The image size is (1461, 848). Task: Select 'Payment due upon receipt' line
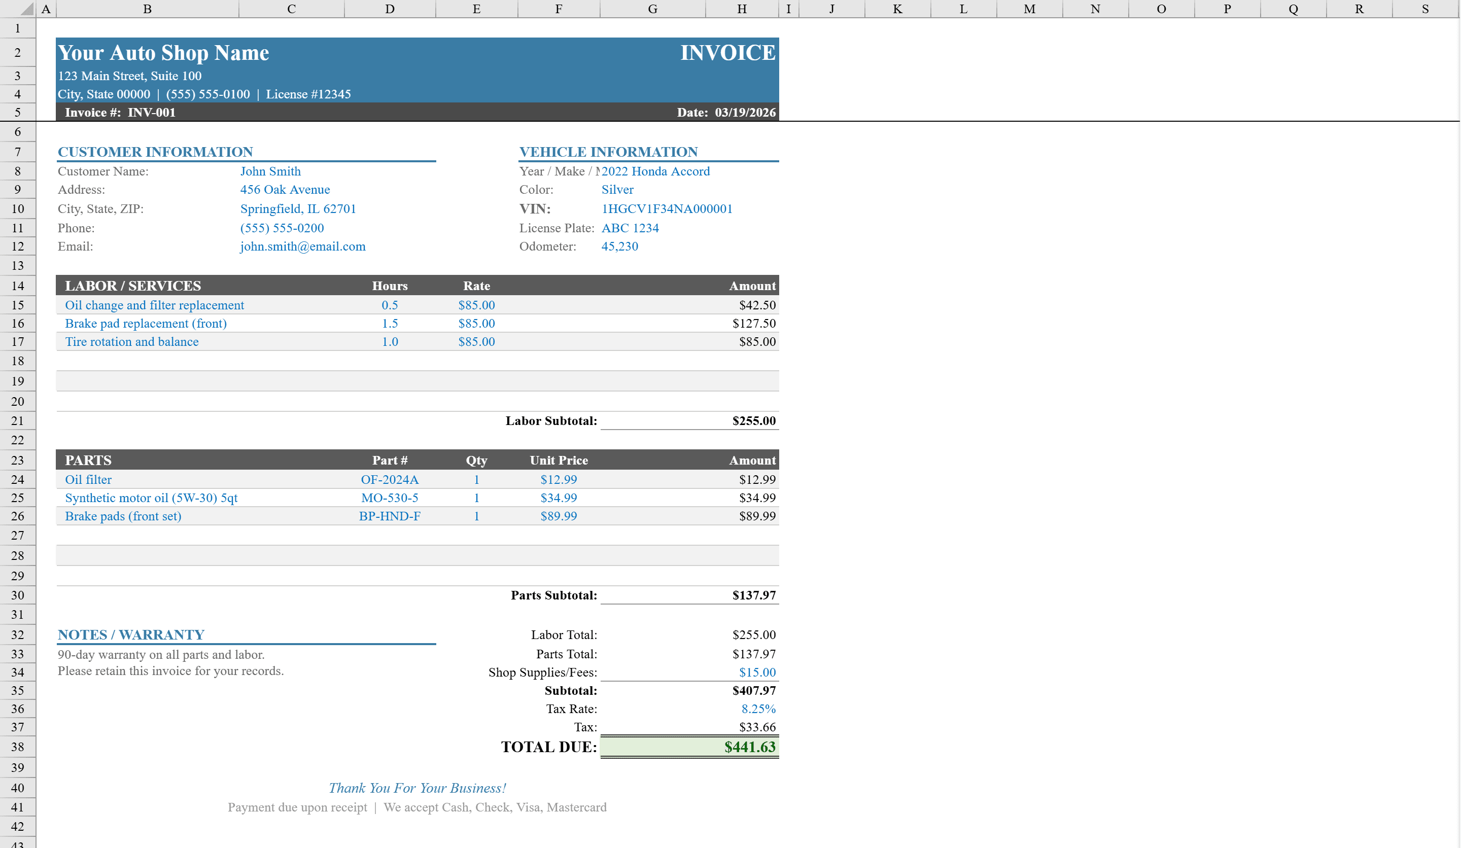point(417,807)
